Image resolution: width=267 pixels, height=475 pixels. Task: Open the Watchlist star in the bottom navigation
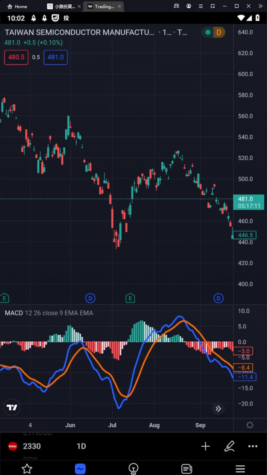pyautogui.click(x=27, y=468)
